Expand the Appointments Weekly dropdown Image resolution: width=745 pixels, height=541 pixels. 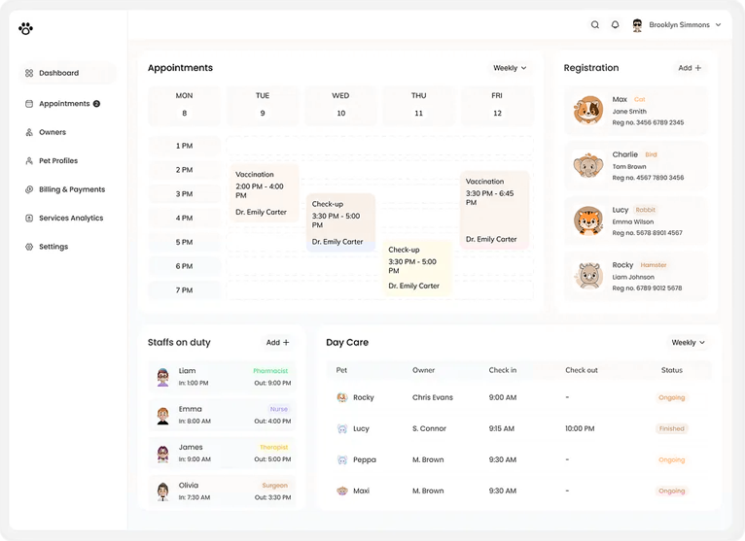pyautogui.click(x=510, y=68)
